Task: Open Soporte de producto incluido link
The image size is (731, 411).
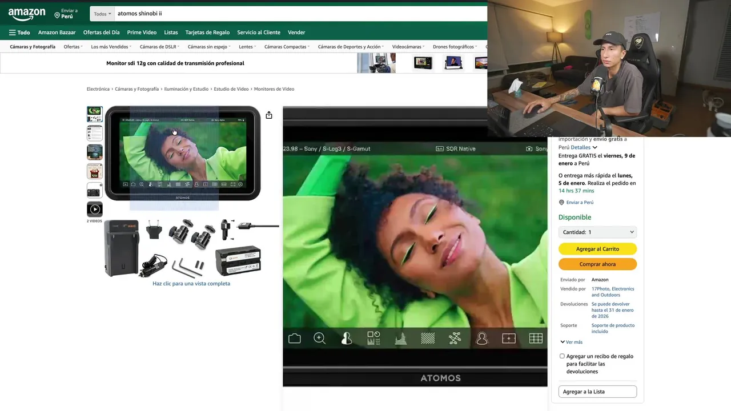Action: tap(613, 328)
